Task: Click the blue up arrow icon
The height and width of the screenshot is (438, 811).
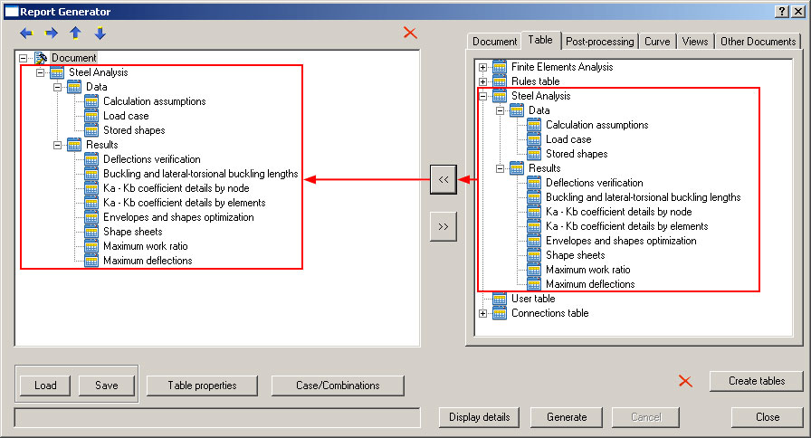Action: click(x=76, y=33)
